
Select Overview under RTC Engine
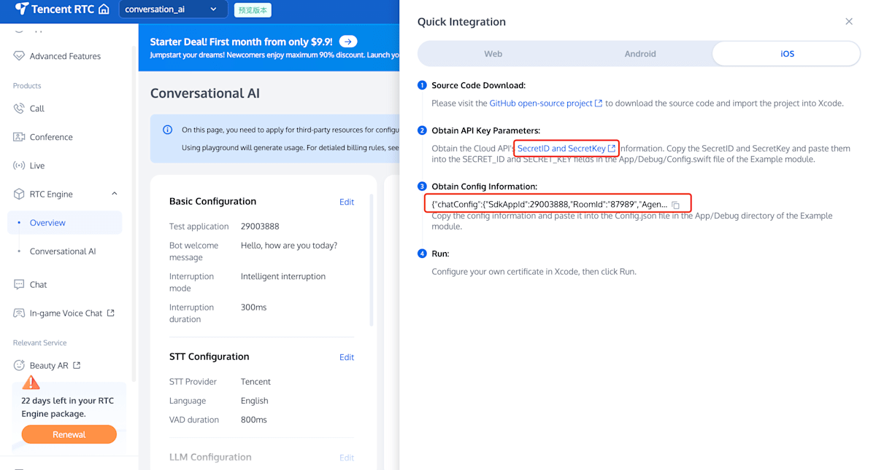coord(64,223)
